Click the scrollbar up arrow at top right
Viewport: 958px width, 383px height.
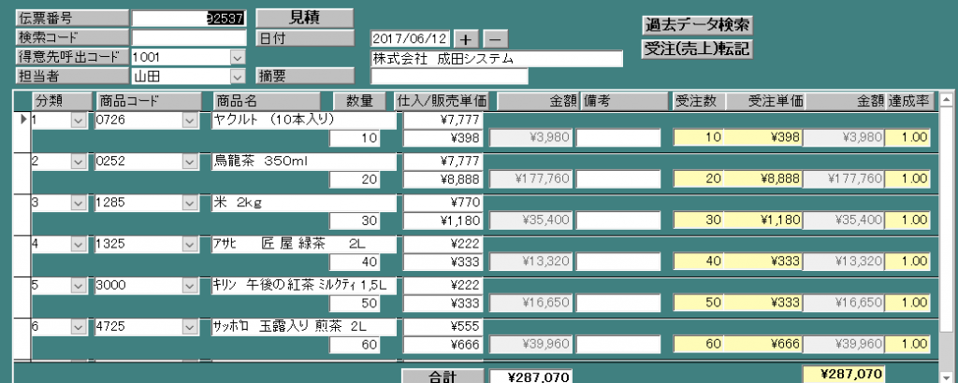coord(945,98)
